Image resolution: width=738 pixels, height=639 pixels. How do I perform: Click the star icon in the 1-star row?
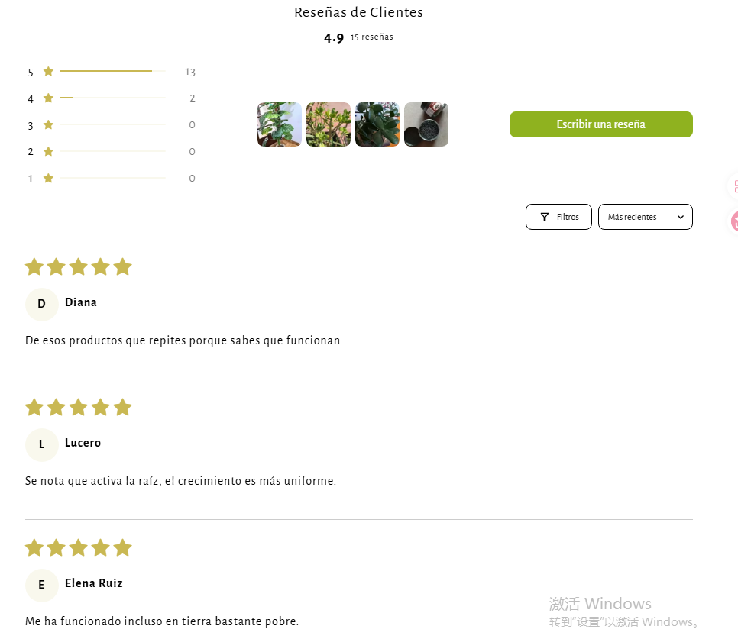48,179
